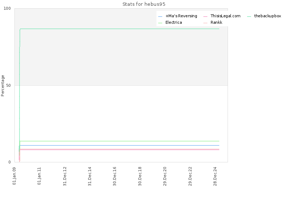The image size is (289, 216).
Task: Click the 'Rankk' legend label
Action: coord(216,22)
